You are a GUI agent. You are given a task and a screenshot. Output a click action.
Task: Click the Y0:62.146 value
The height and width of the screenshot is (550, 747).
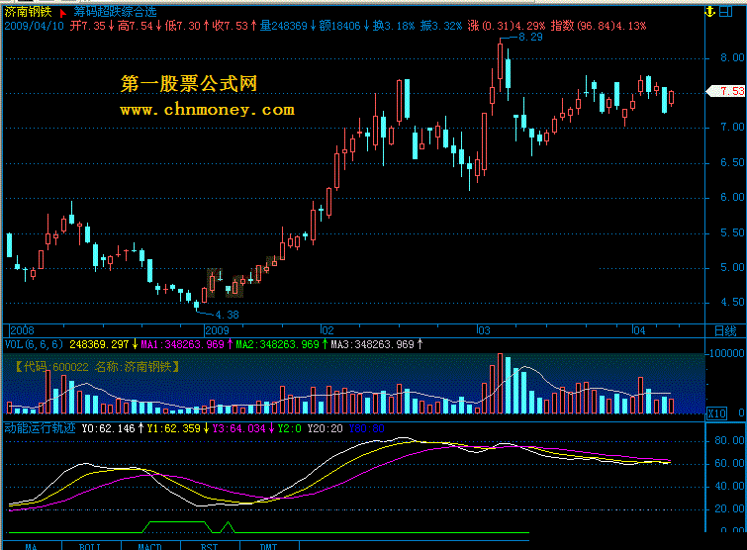point(108,428)
